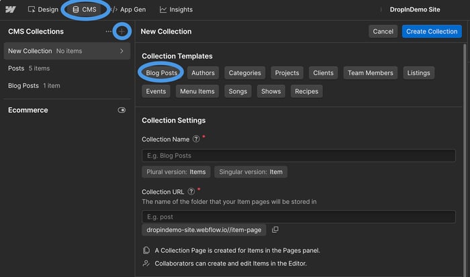Copy the collection URL icon

pyautogui.click(x=275, y=229)
